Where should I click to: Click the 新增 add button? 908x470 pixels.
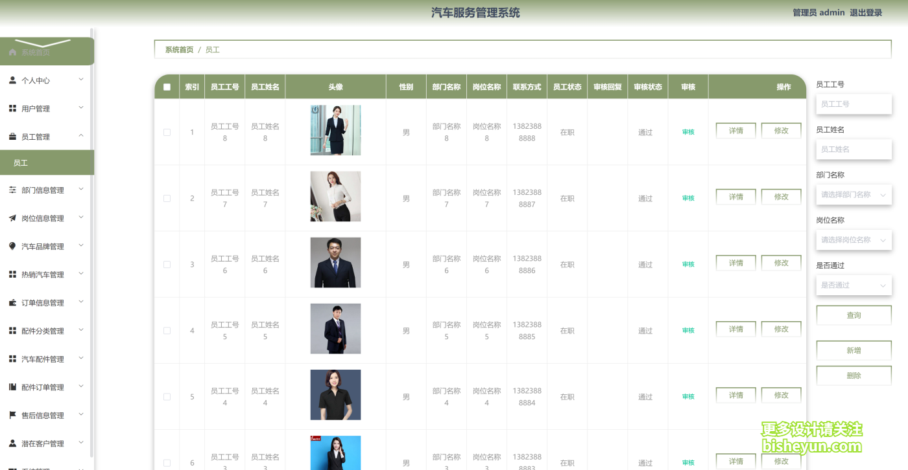pyautogui.click(x=854, y=350)
